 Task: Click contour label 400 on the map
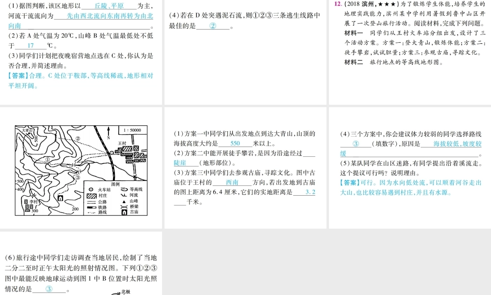click(x=20, y=189)
